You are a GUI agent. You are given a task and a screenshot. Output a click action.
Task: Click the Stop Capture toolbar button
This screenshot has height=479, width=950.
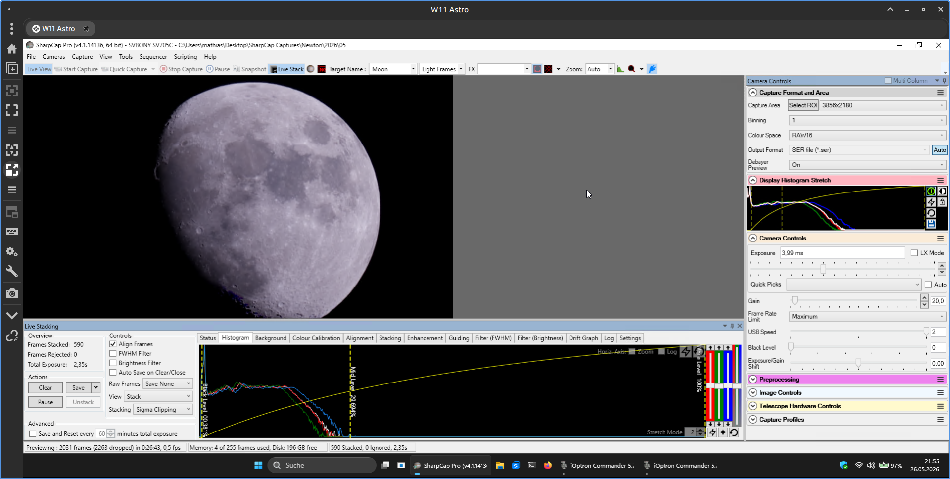pos(181,69)
